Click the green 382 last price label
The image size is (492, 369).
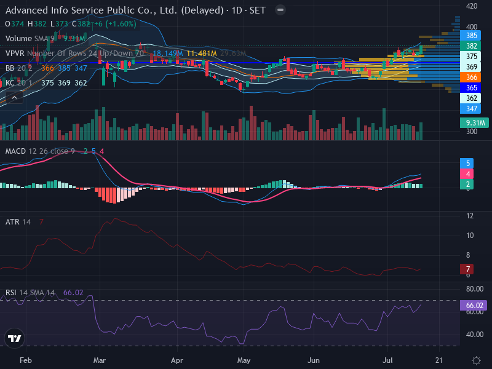pyautogui.click(x=470, y=46)
